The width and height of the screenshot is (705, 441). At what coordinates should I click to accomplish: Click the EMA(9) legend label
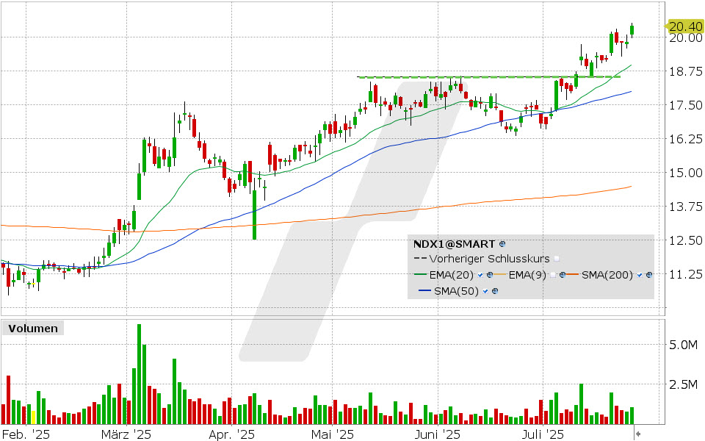click(527, 275)
